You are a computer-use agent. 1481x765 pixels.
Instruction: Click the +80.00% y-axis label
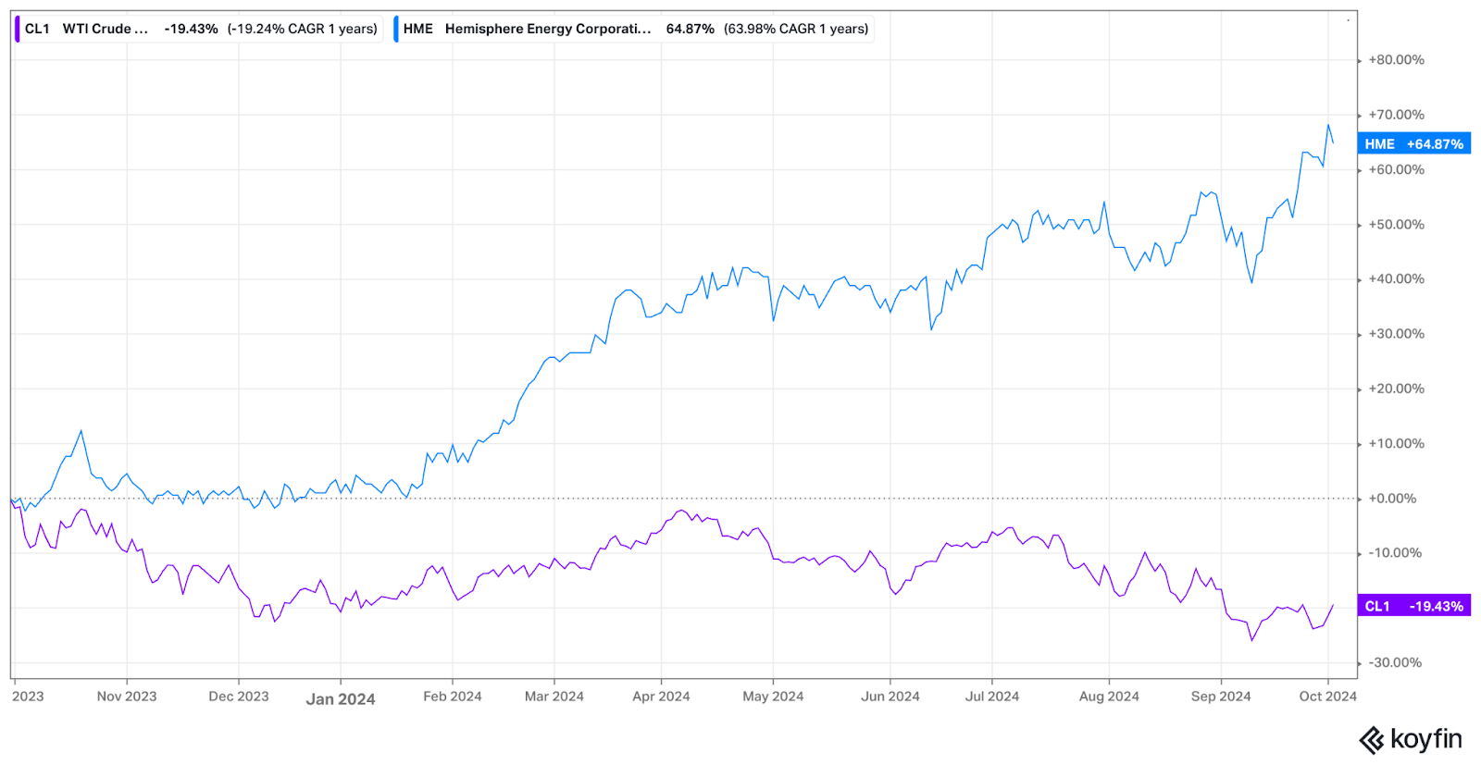click(1396, 60)
